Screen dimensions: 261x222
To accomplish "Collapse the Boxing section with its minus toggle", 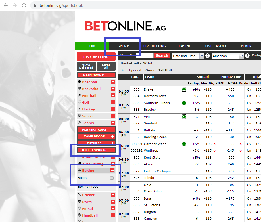I will [113, 170].
